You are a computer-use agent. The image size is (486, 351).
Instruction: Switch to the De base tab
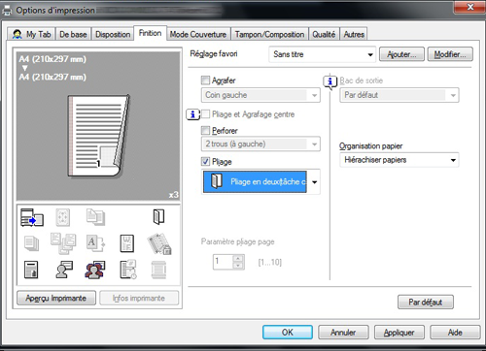pos(73,34)
